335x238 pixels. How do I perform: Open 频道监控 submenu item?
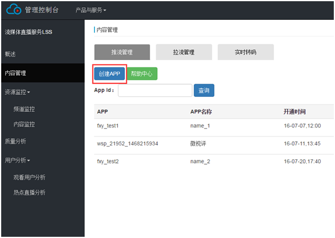(x=24, y=109)
